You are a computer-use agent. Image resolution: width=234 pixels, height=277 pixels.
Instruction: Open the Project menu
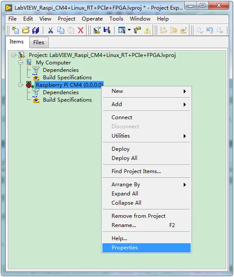coord(66,19)
